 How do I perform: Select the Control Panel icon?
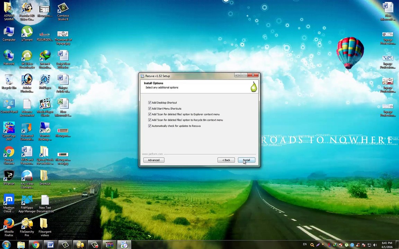(x=9, y=105)
